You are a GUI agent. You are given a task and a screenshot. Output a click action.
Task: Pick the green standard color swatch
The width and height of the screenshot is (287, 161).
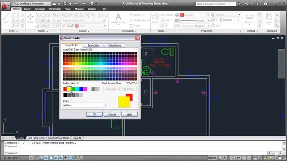(x=73, y=89)
